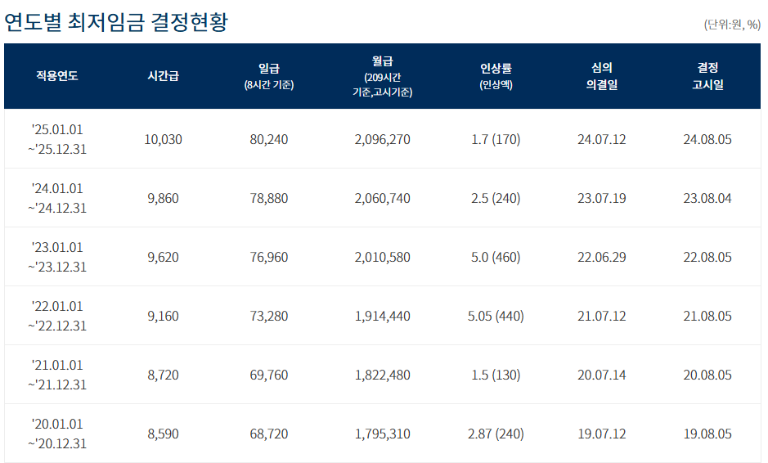Select the daily wage 73,280 cell
This screenshot has height=463, width=768.
(x=269, y=316)
